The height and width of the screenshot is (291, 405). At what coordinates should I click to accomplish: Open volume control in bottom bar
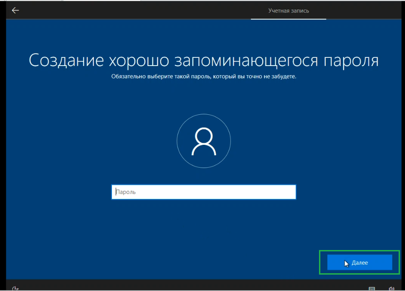[391, 288]
